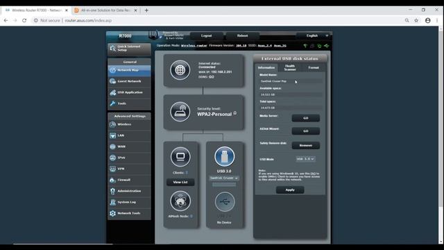The height and width of the screenshot is (250, 444).
Task: Open a new browser tab
Action: click(x=146, y=10)
